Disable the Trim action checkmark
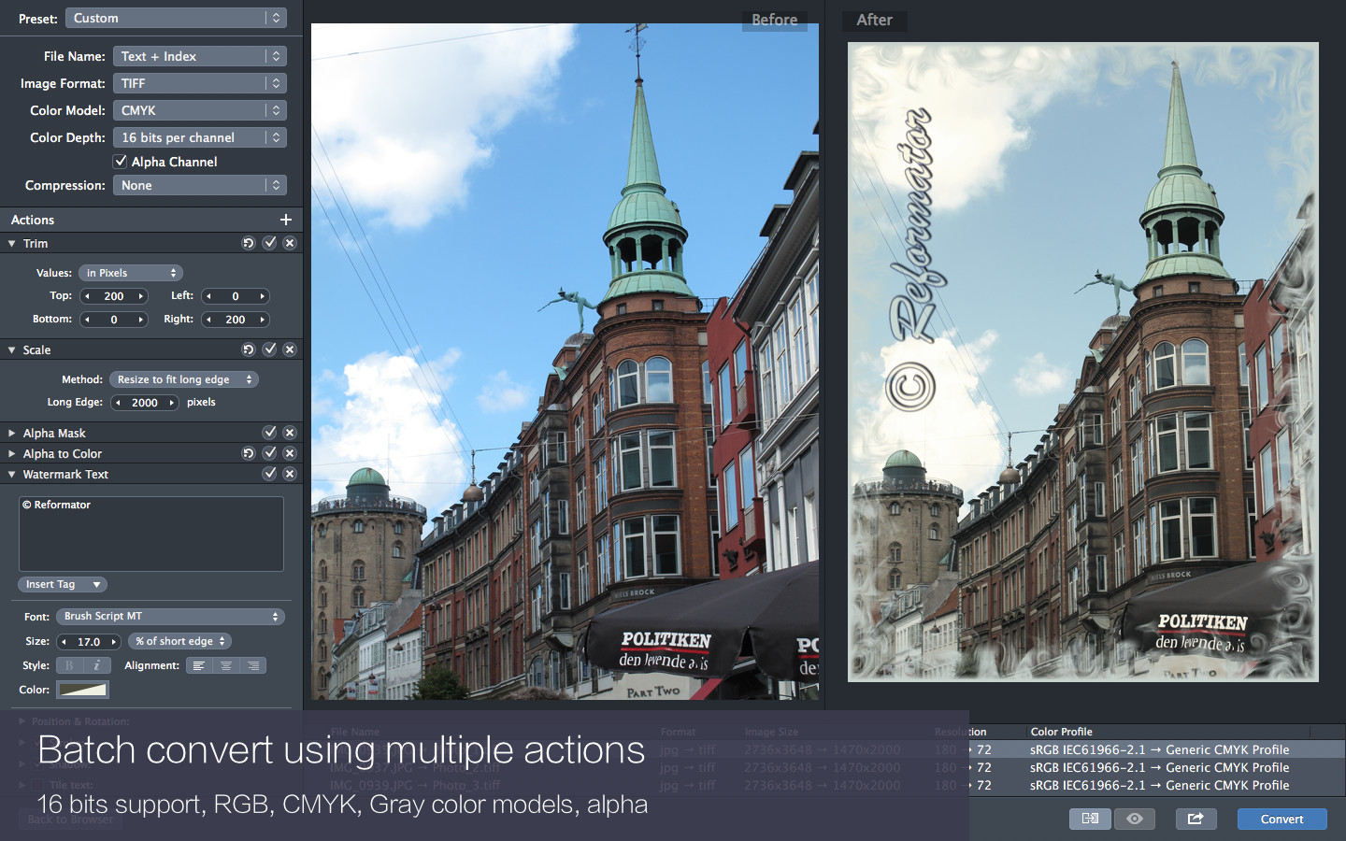Image resolution: width=1346 pixels, height=841 pixels. pyautogui.click(x=269, y=243)
